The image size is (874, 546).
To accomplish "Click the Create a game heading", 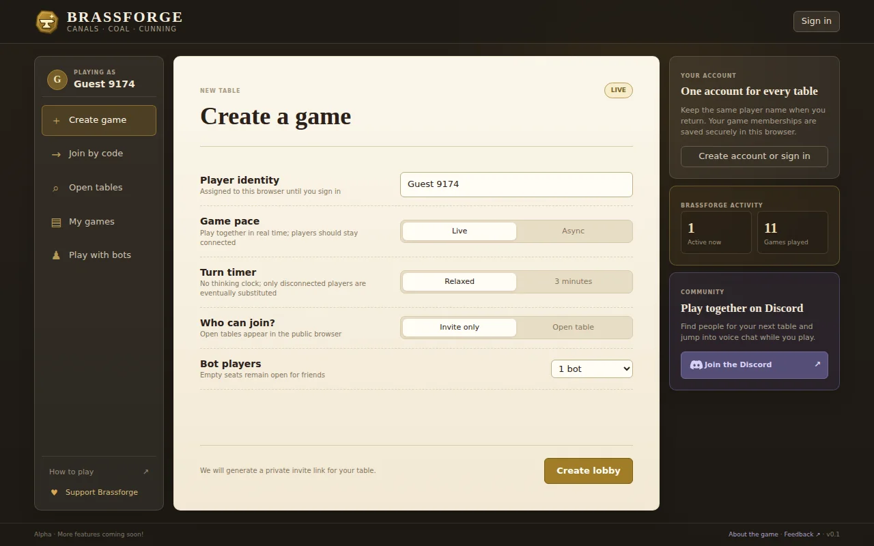I will [x=276, y=117].
